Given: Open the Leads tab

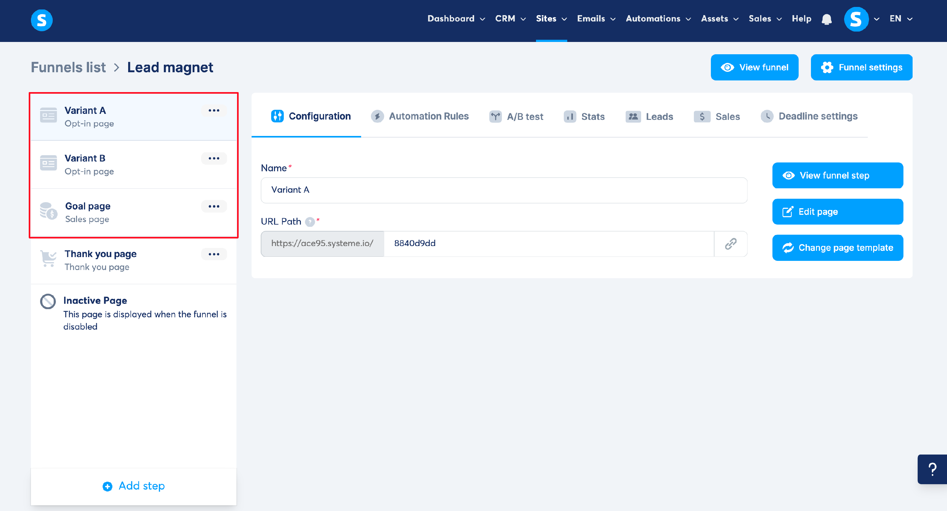Looking at the screenshot, I should coord(649,116).
